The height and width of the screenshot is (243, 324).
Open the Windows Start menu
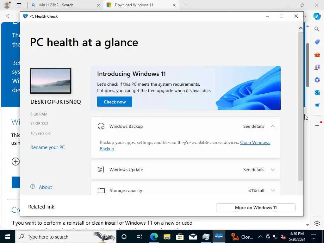tap(8, 237)
